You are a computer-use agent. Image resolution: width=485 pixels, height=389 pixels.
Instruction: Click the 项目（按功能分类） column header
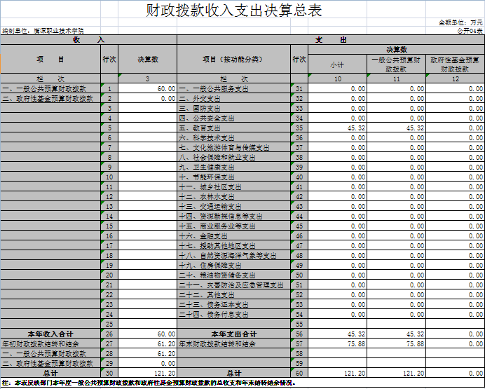[x=233, y=60]
